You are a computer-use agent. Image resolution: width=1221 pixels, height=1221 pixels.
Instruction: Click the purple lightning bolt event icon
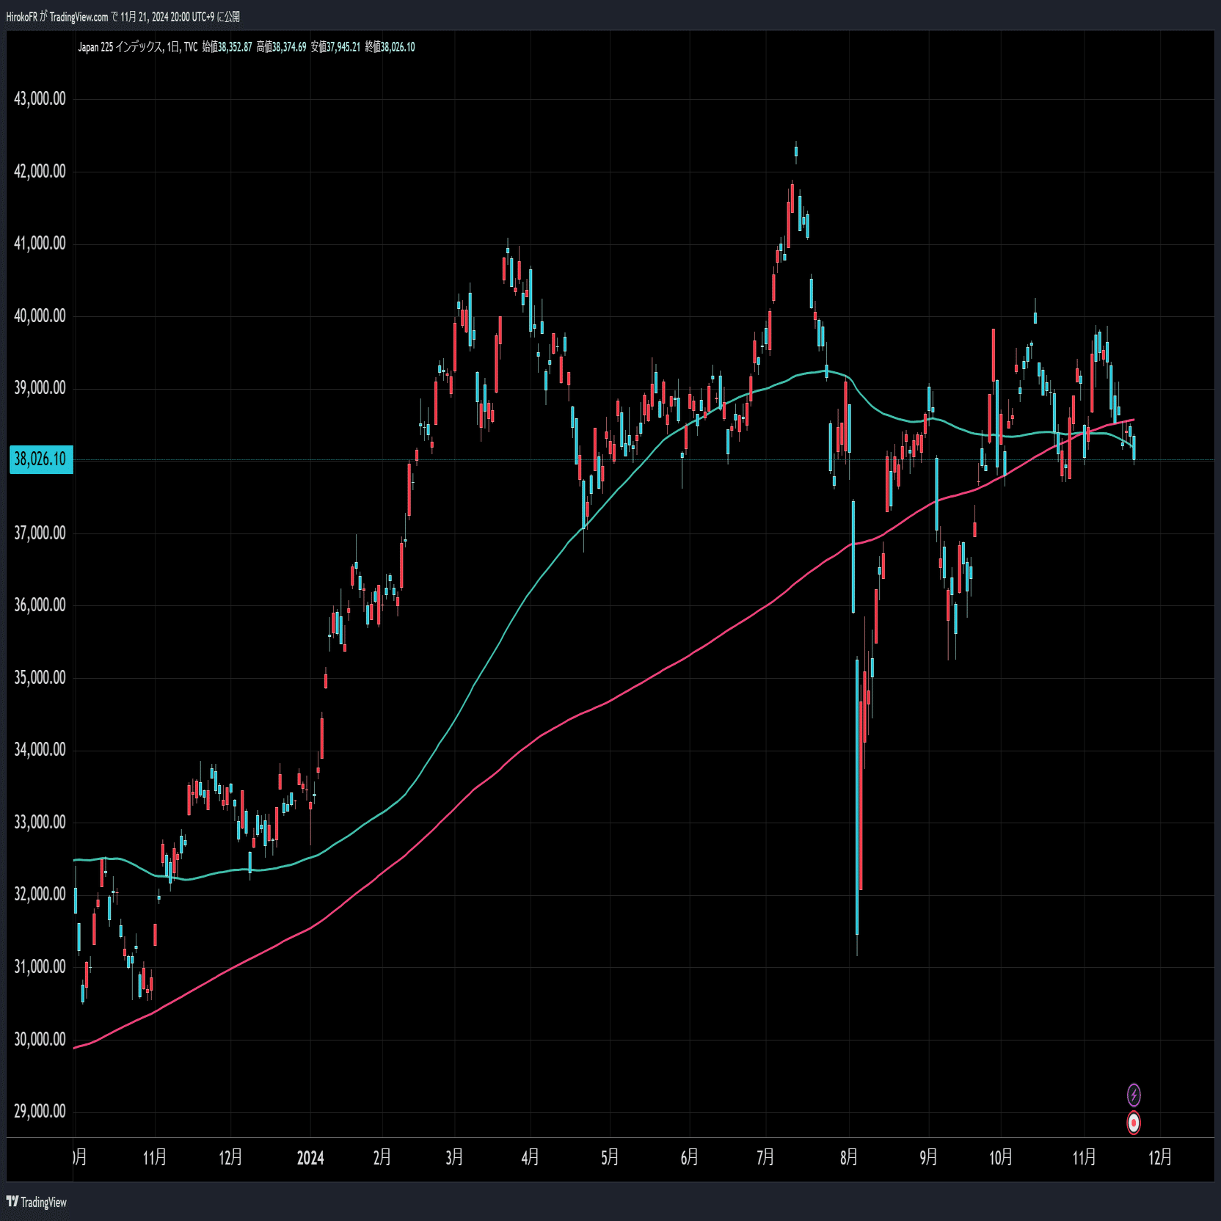tap(1134, 1095)
